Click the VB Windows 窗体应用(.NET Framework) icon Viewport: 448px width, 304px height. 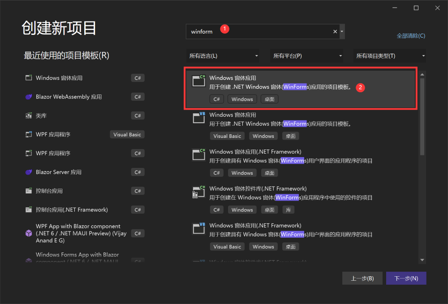pyautogui.click(x=198, y=228)
